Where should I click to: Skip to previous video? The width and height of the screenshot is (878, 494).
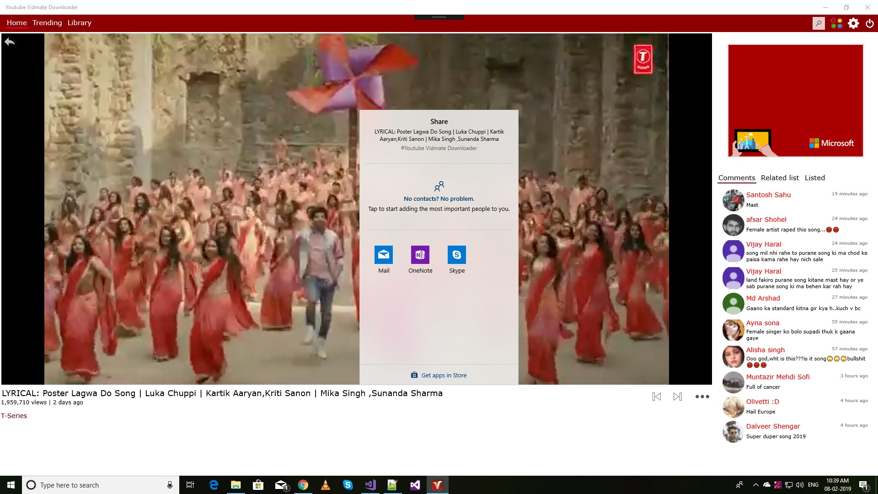657,397
